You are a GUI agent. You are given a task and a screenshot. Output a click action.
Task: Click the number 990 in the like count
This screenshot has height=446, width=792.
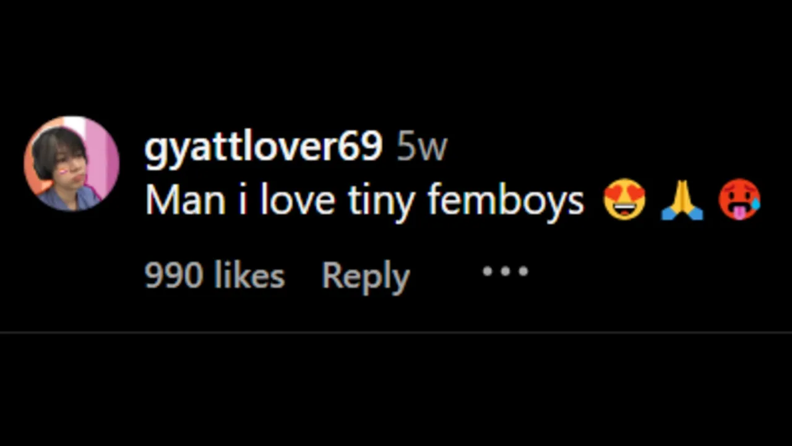tap(173, 275)
